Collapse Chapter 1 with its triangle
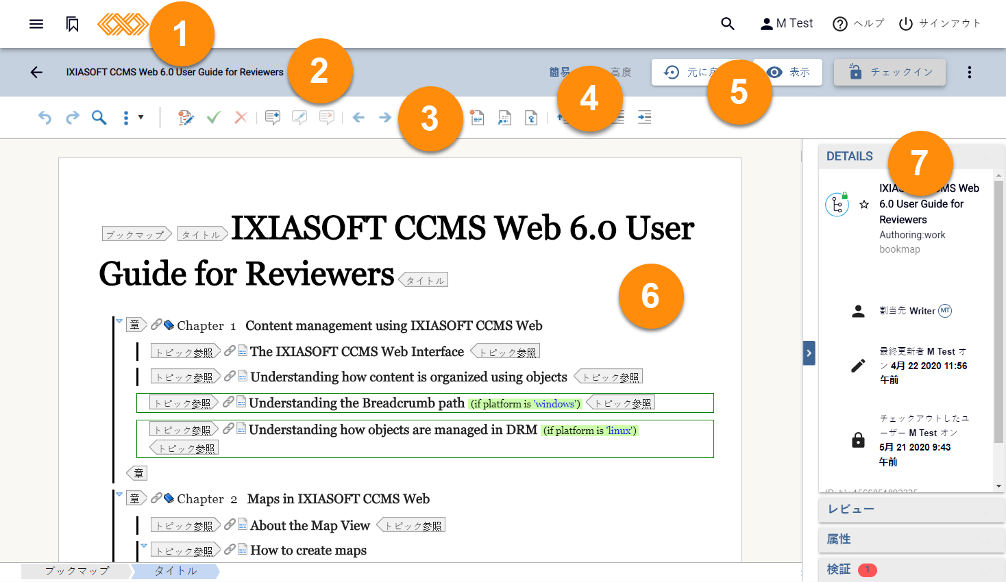This screenshot has height=582, width=1006. point(119,320)
